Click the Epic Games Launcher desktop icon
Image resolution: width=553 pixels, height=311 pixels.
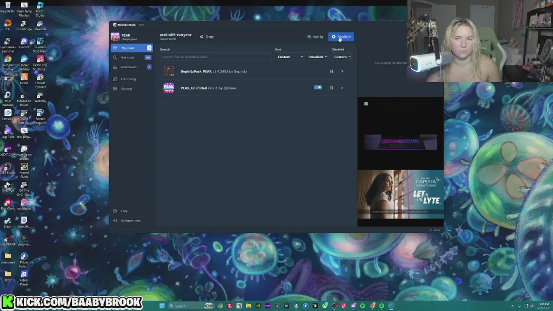tap(8, 46)
